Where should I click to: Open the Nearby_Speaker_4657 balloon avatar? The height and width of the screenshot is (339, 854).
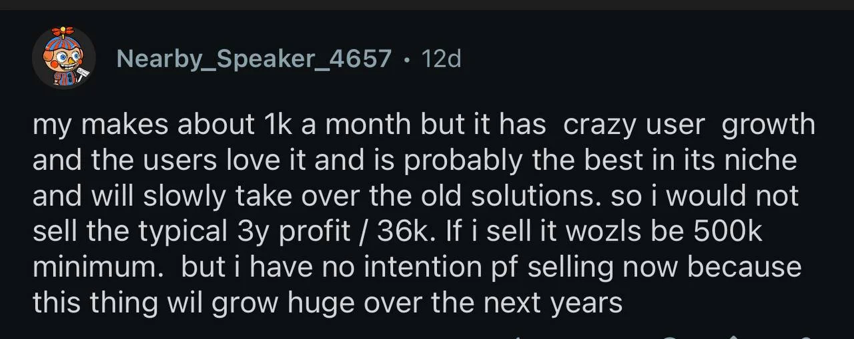pos(64,58)
